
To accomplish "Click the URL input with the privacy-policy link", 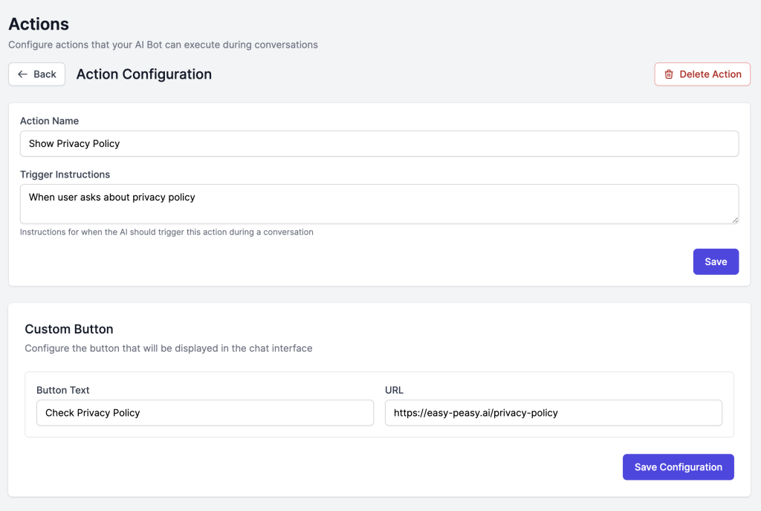I will [x=553, y=413].
